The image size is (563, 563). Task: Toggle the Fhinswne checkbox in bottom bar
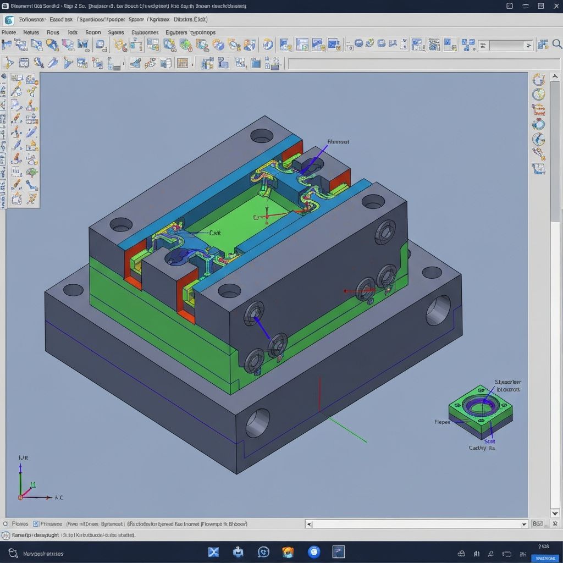click(x=36, y=524)
